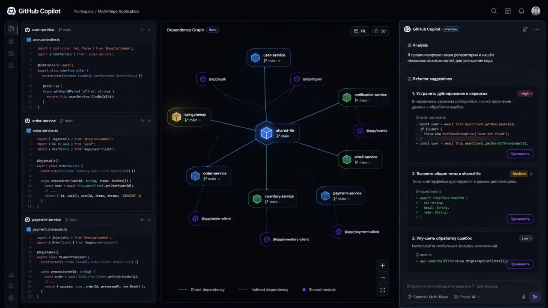Image resolution: width=548 pixels, height=308 pixels.
Task: Switch the graph to 3D view
Action: click(x=380, y=31)
